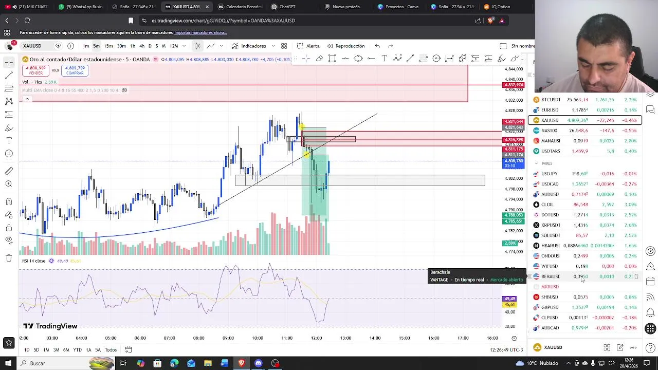
Task: Click the Importar marcadores ahora link
Action: pyautogui.click(x=200, y=32)
